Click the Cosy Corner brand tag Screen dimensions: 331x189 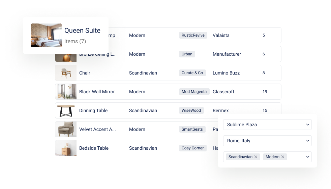click(x=192, y=148)
